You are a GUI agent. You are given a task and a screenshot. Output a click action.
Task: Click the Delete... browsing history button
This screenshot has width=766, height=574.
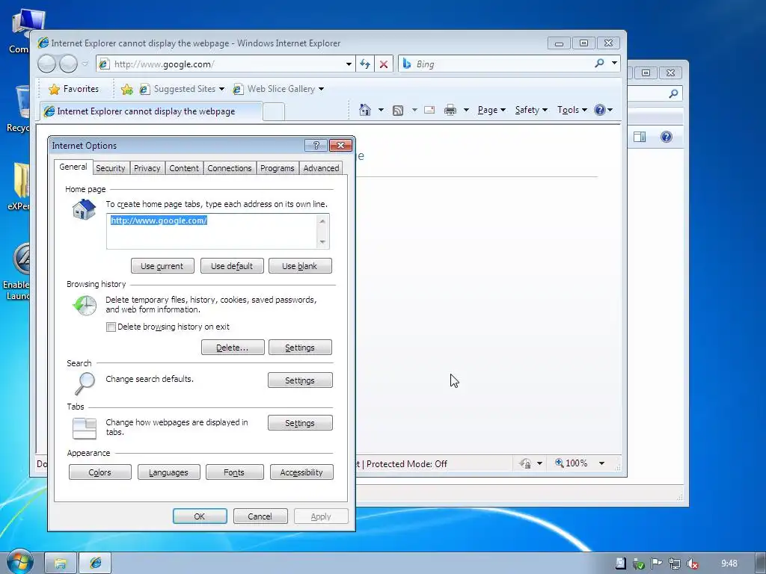(x=233, y=348)
